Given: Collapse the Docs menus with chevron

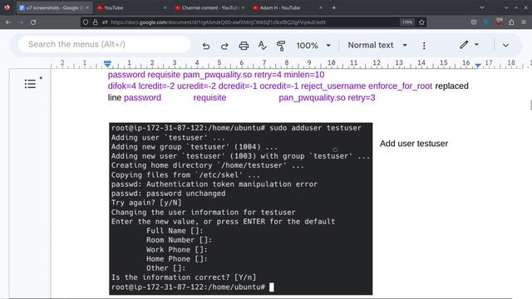Looking at the screenshot, I should point(505,45).
